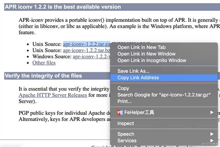Expand FeHelper submenu arrow
The height and width of the screenshot is (147, 220).
(212, 112)
